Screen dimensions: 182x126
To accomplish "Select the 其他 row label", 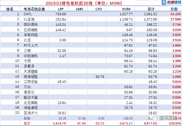I will pos(27,118).
